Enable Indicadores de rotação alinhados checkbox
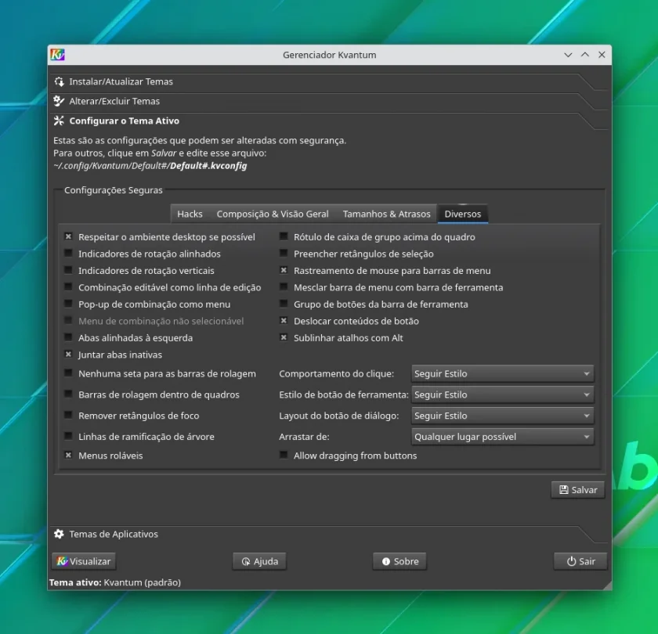This screenshot has height=634, width=658. tap(68, 254)
